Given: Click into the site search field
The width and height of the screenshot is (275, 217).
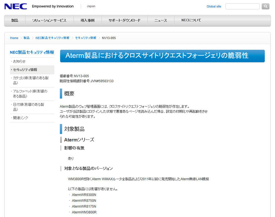Looking at the screenshot, I should 242,7.
